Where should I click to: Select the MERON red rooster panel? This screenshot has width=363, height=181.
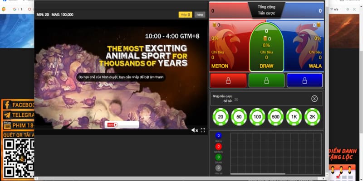click(229, 46)
